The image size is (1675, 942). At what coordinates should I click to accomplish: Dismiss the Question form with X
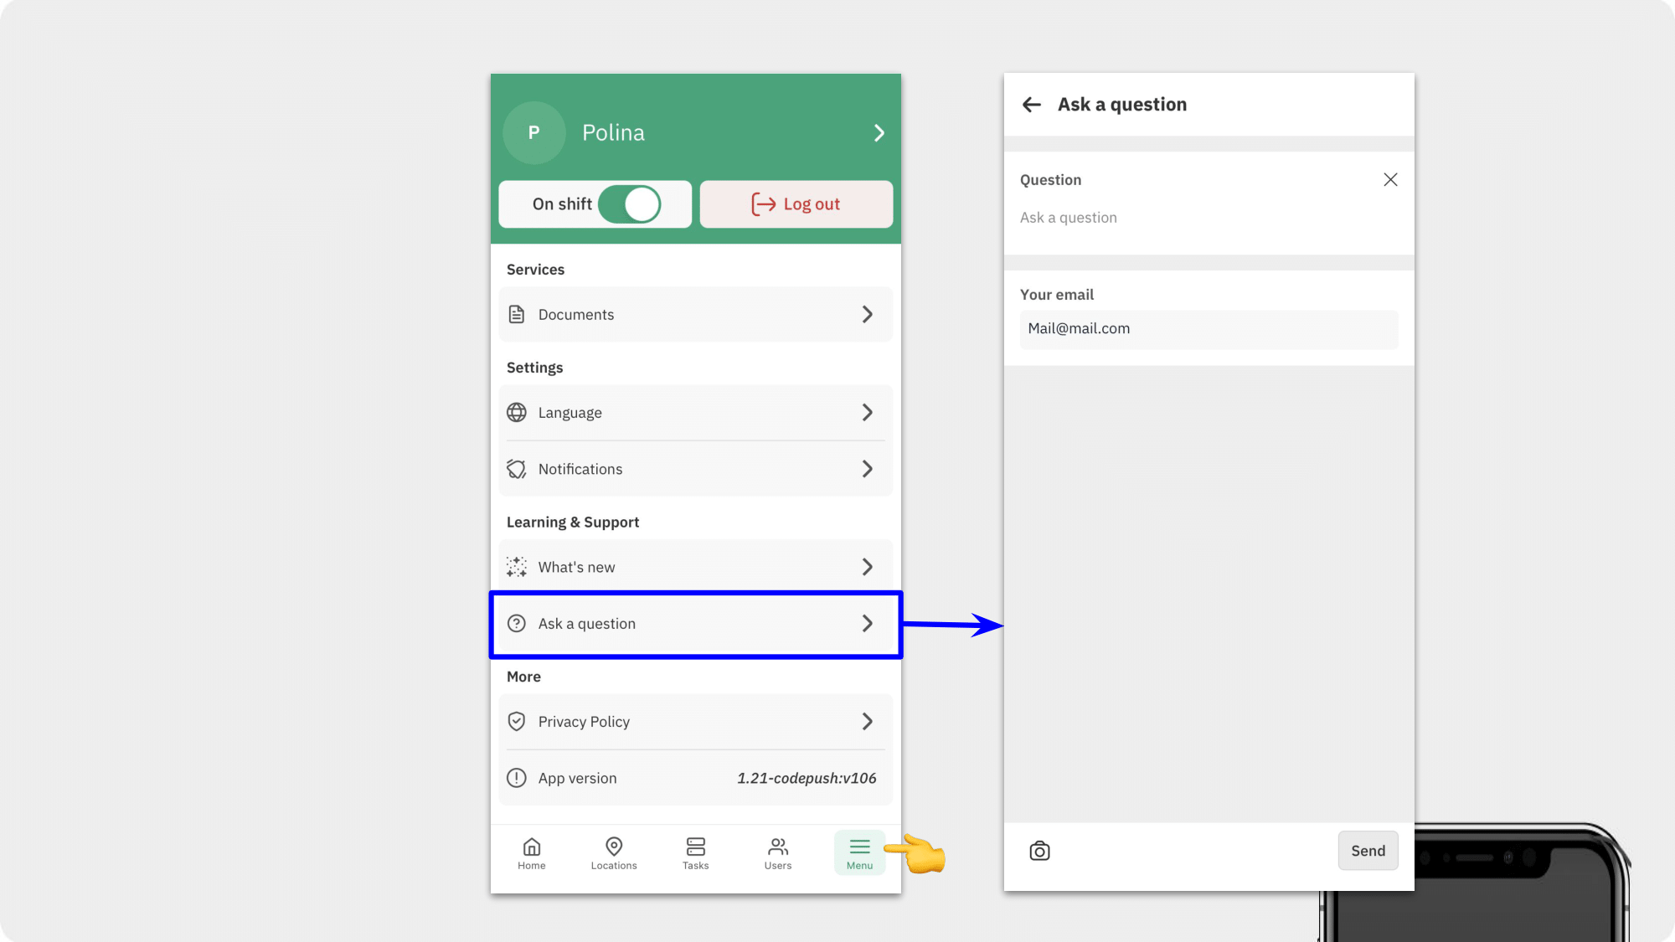coord(1389,179)
